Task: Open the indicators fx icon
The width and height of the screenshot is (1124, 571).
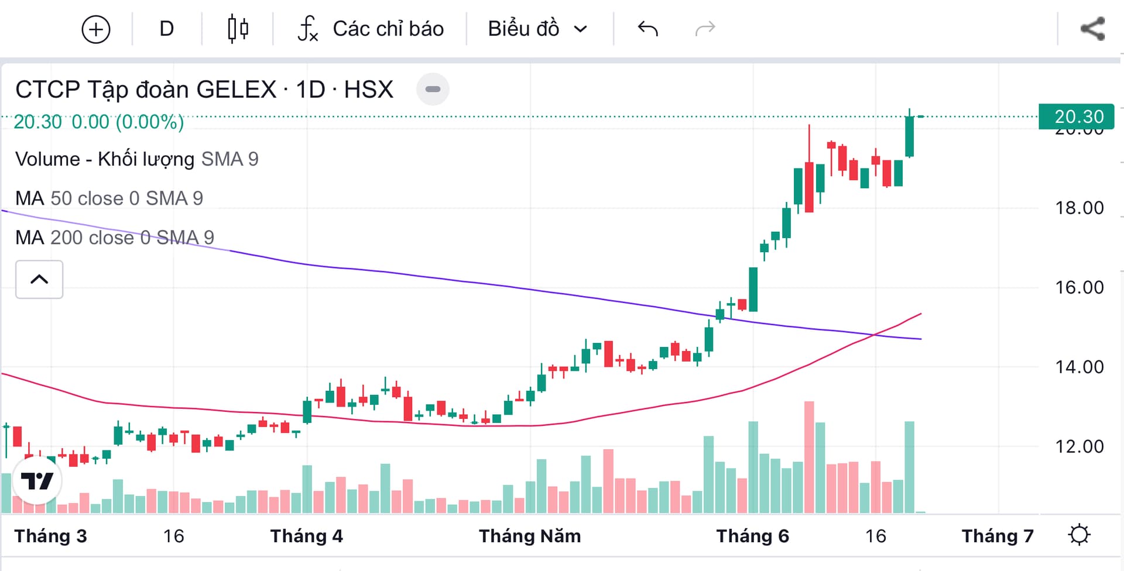Action: click(308, 29)
